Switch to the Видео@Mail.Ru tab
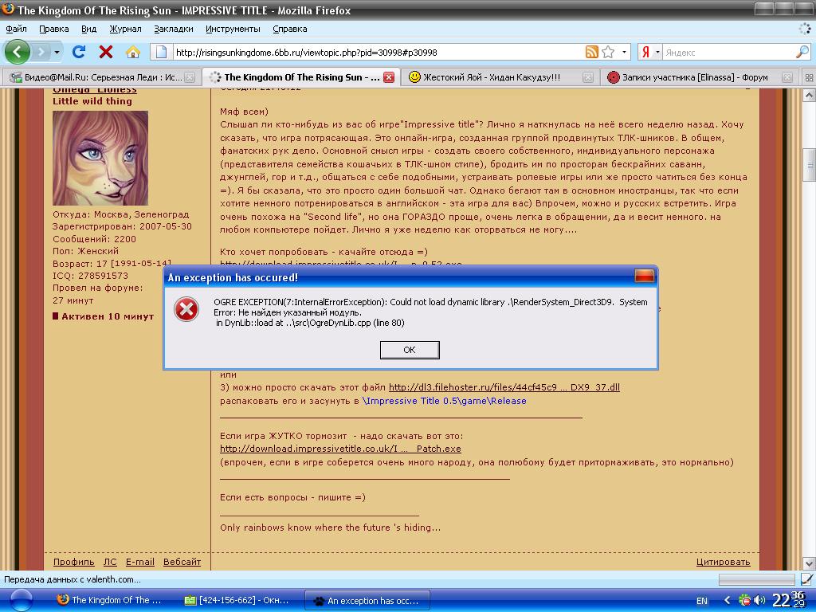 click(101, 77)
